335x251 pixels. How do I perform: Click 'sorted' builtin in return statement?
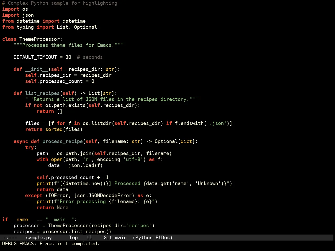(x=54, y=129)
